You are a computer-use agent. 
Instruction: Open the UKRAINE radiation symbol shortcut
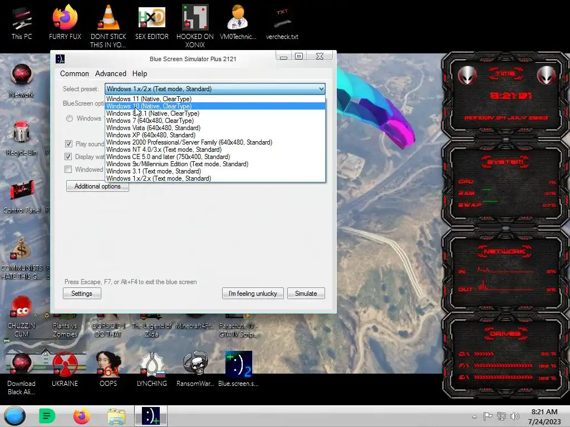tap(65, 370)
